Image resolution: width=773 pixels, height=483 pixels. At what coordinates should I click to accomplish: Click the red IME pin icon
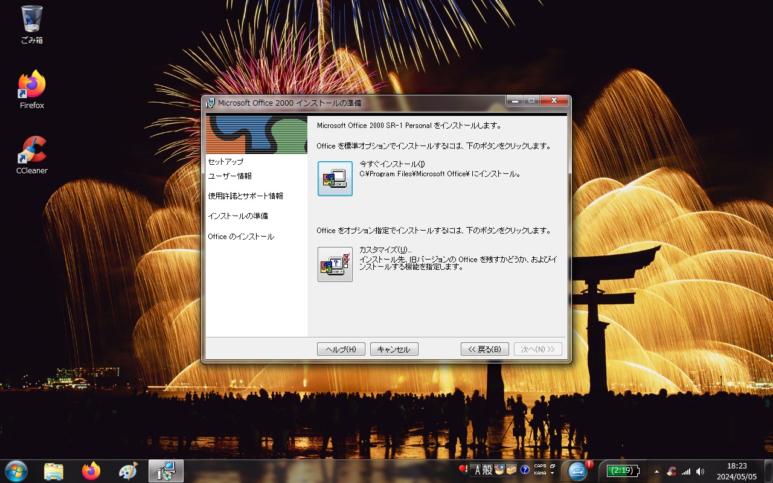point(463,470)
